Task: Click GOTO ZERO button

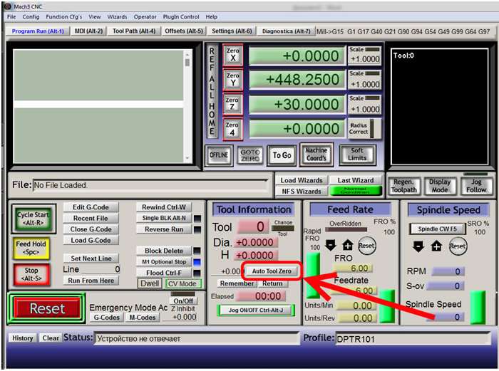Action: pos(250,155)
